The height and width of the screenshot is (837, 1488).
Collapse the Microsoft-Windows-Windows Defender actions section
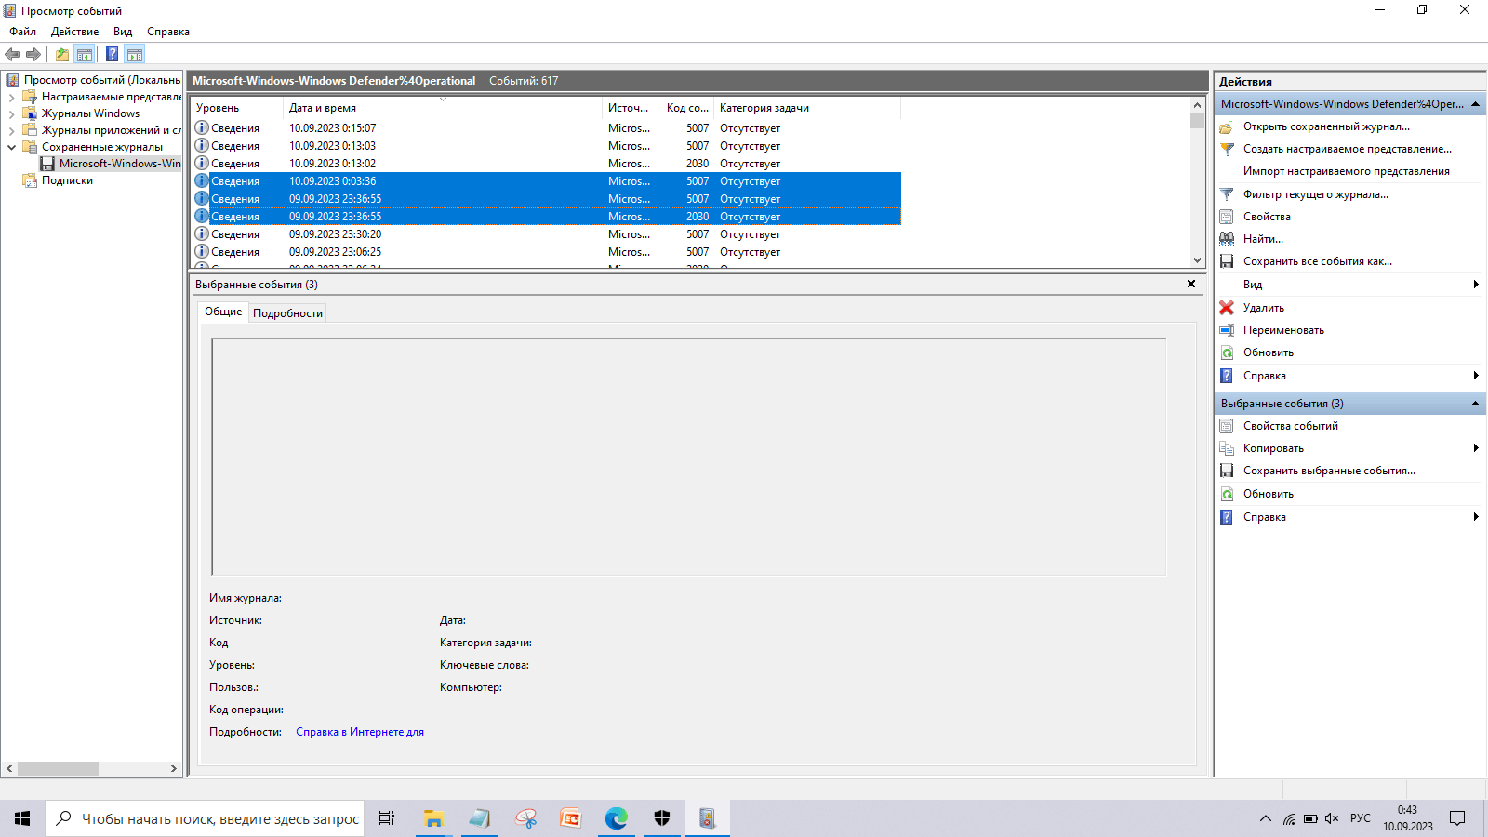(1475, 104)
